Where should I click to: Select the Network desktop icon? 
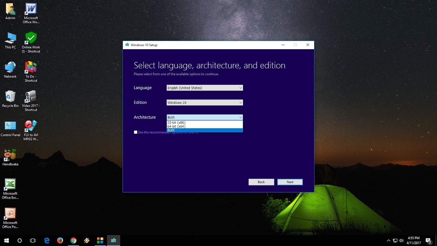(x=10, y=70)
